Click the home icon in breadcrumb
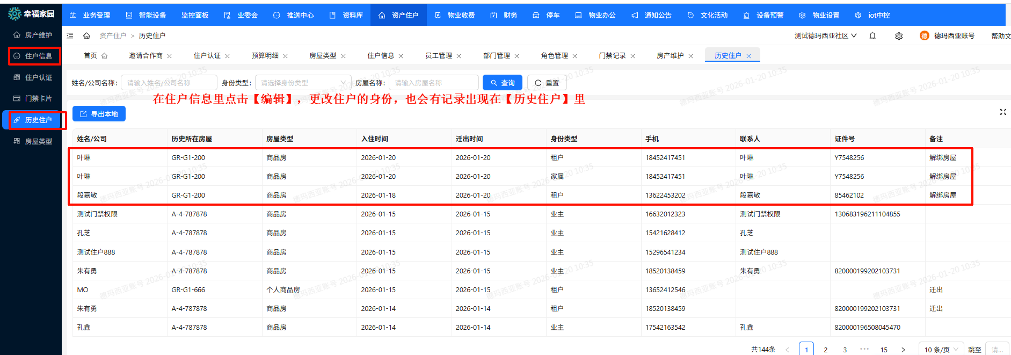Viewport: 1011px width, 355px height. point(86,35)
